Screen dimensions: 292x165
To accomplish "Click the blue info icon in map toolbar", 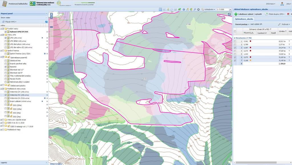I will point(184,9).
